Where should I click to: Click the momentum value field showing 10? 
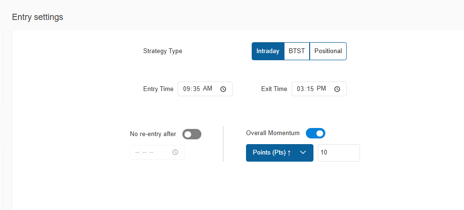click(x=339, y=153)
